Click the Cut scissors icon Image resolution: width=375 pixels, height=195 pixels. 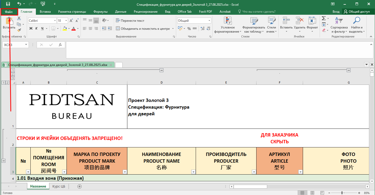pyautogui.click(x=19, y=18)
